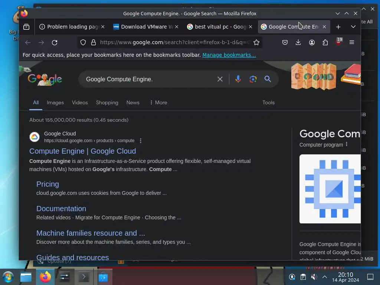Open Firefox account icon
Viewport: 380px width, 285px height.
[312, 42]
